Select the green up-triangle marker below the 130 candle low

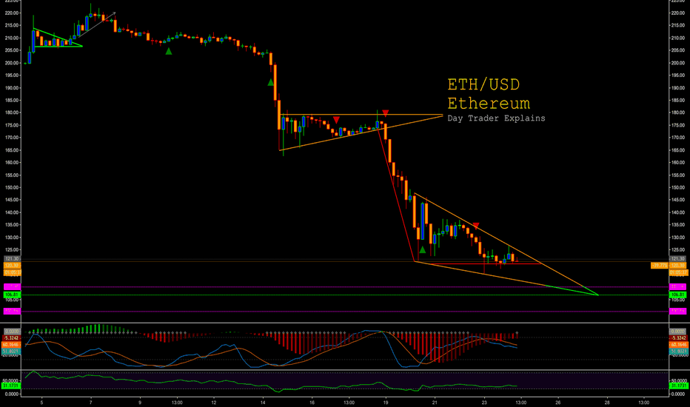tap(423, 250)
